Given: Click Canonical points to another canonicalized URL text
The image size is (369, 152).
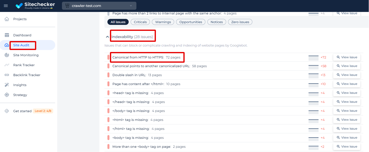Looking at the screenshot, I should [151, 66].
